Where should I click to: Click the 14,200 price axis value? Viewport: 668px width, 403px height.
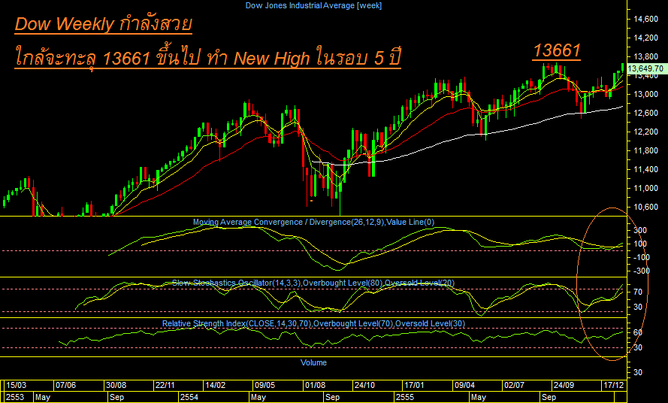(x=646, y=38)
